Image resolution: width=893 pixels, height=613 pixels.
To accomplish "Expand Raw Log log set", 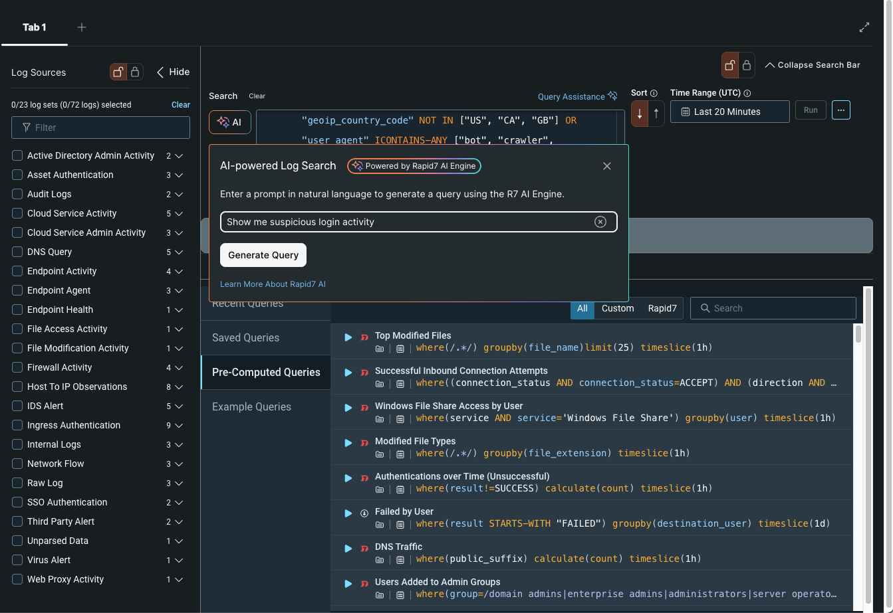I will 179,483.
